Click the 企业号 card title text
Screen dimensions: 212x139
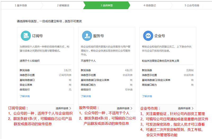point(160,36)
